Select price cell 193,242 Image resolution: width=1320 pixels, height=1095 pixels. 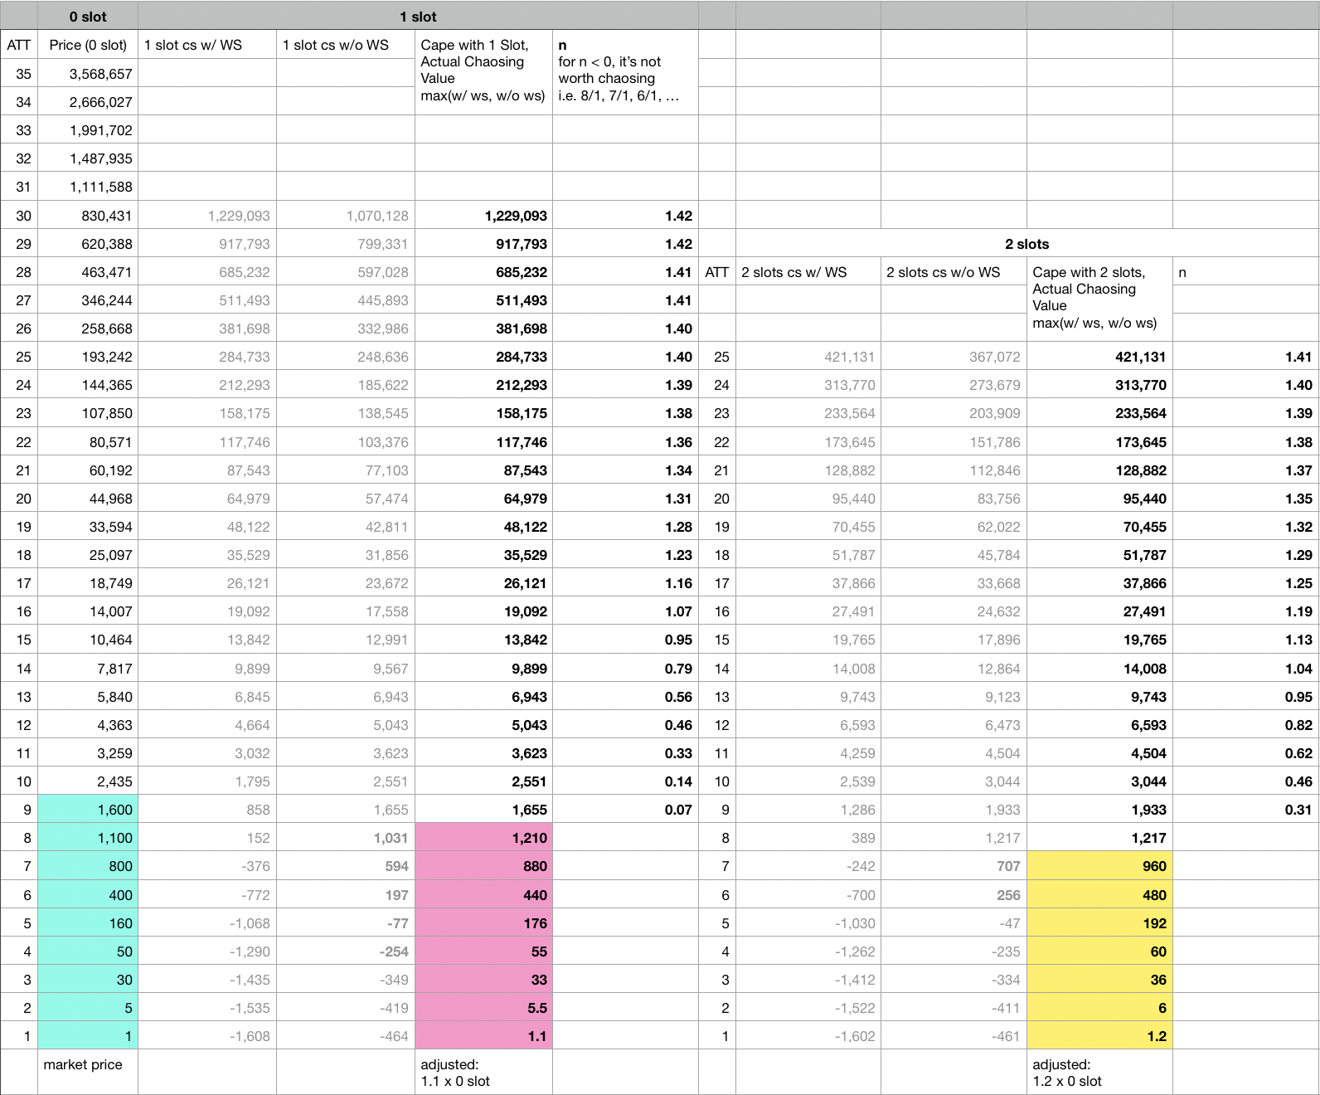[88, 357]
